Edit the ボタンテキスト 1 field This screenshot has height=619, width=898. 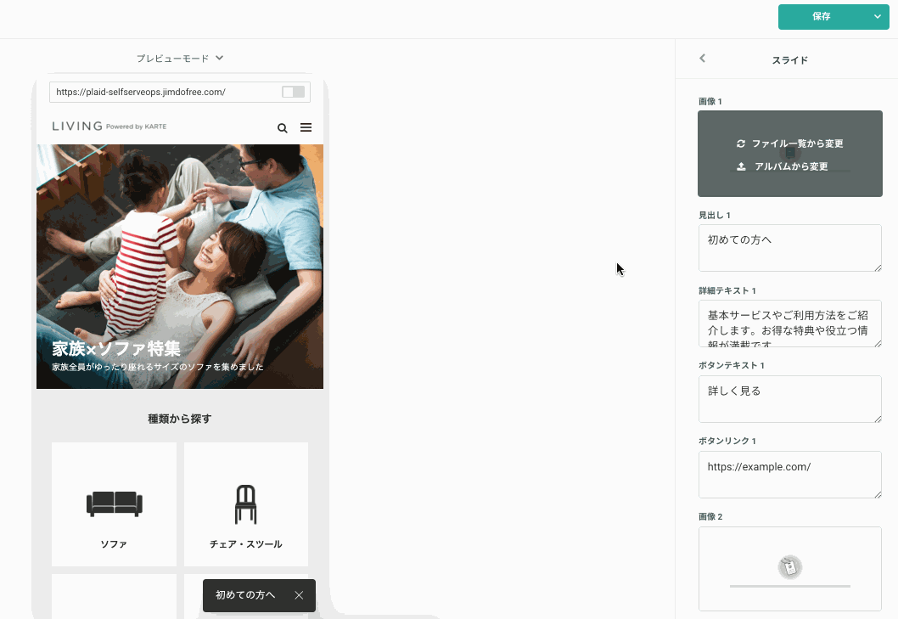click(789, 399)
